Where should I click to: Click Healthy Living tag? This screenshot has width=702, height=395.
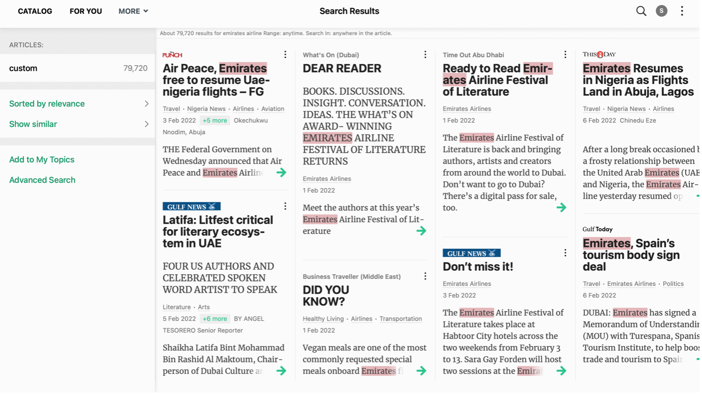[x=323, y=319]
